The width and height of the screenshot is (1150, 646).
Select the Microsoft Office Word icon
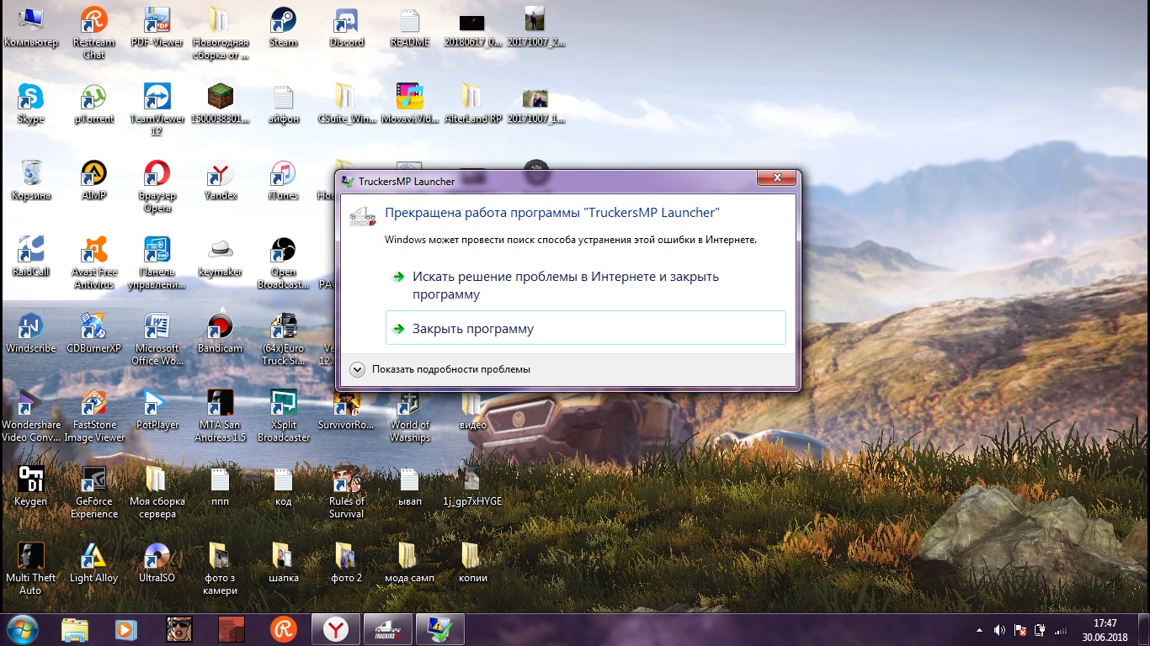pyautogui.click(x=157, y=340)
